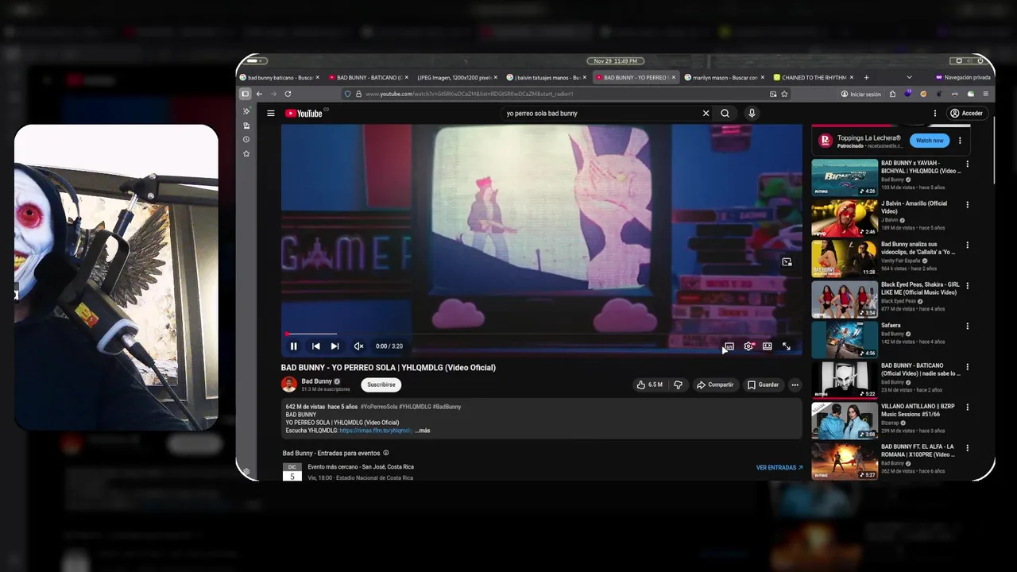The width and height of the screenshot is (1017, 572).
Task: Click the Acceder sign-in button
Action: [x=966, y=114]
